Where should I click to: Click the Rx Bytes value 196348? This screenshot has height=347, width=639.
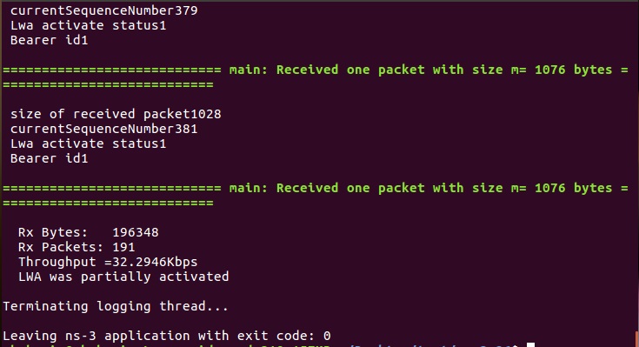click(x=136, y=232)
